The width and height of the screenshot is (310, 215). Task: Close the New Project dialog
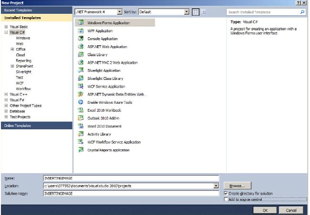pos(304,3)
